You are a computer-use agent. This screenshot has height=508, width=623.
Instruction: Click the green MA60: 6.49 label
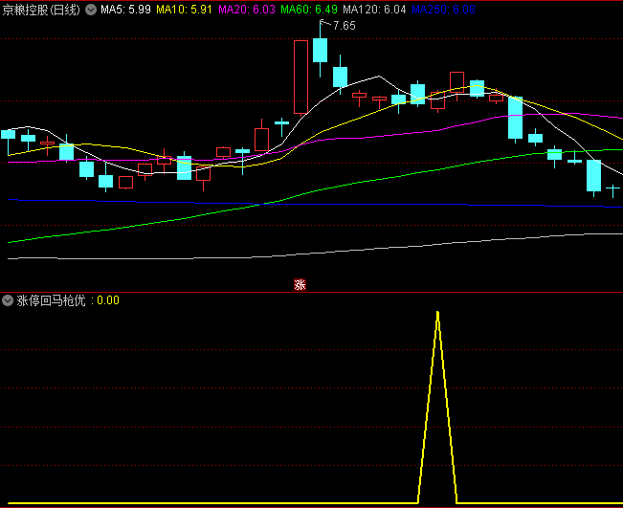[309, 10]
